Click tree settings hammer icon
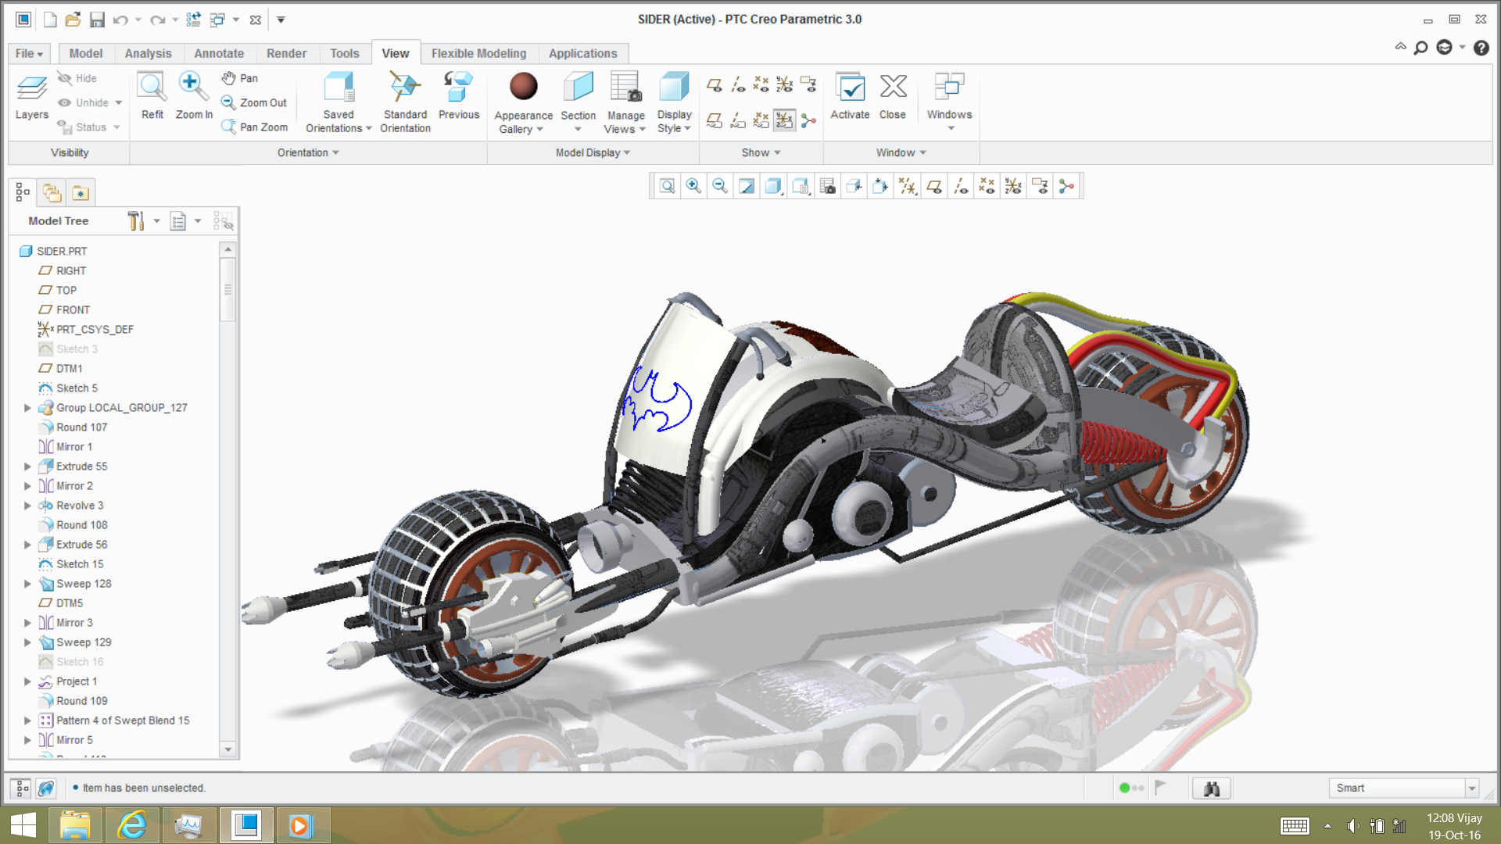The image size is (1501, 844). [x=137, y=221]
